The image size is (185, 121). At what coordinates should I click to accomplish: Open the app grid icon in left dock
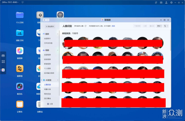click(3, 62)
